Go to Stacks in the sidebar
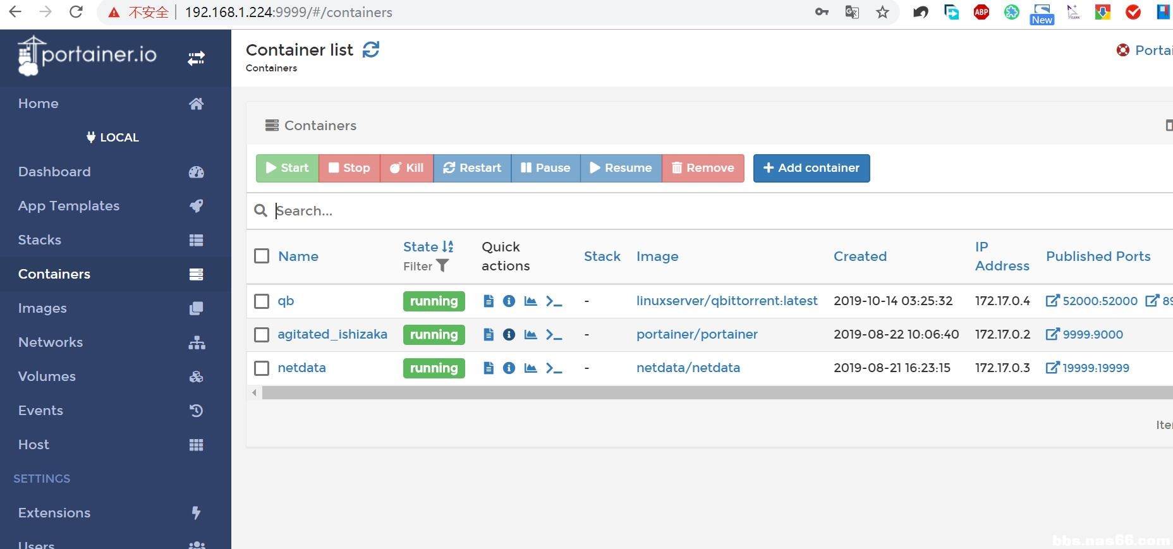The height and width of the screenshot is (549, 1173). 116,240
